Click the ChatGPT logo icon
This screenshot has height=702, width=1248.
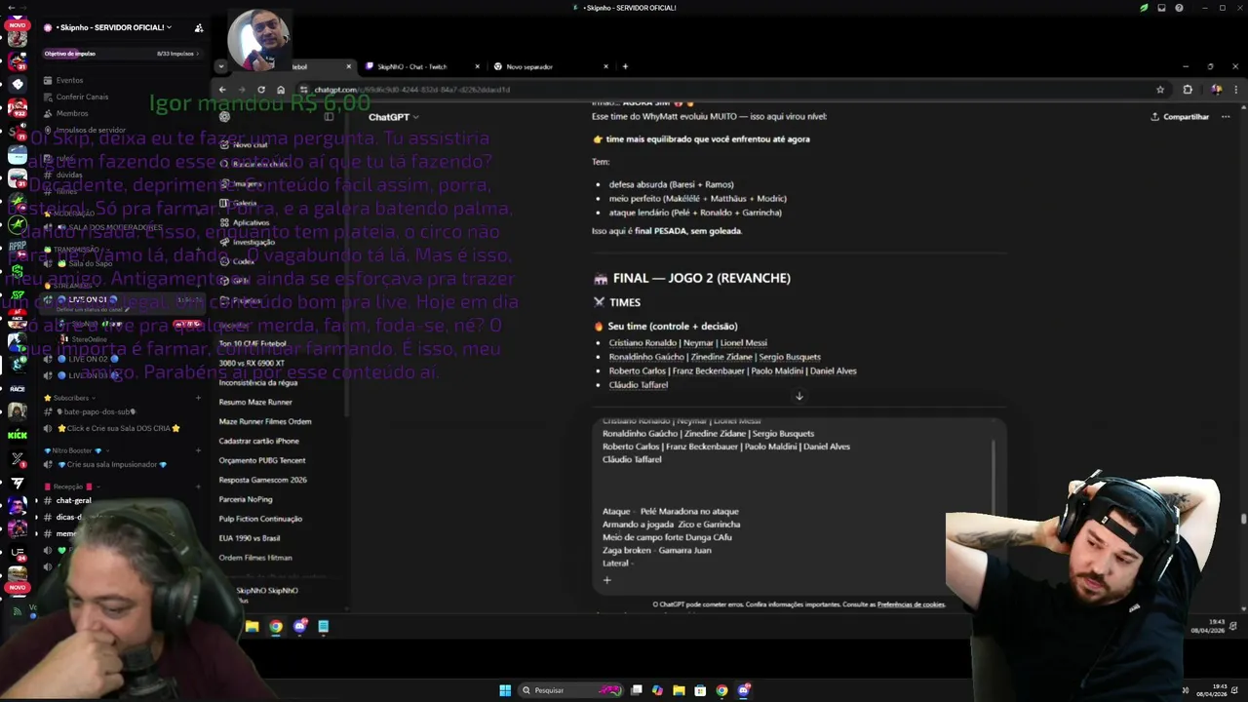224,117
